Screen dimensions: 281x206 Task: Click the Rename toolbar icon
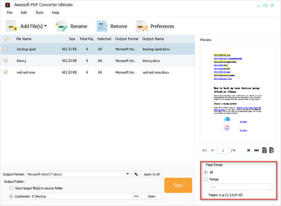point(61,26)
